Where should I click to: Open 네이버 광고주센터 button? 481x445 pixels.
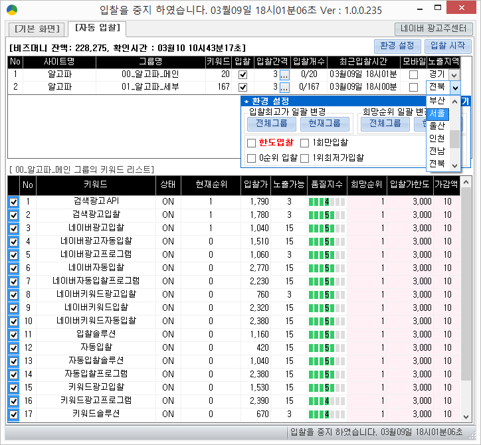(433, 29)
